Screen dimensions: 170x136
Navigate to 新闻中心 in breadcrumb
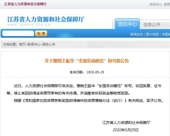click(34, 44)
